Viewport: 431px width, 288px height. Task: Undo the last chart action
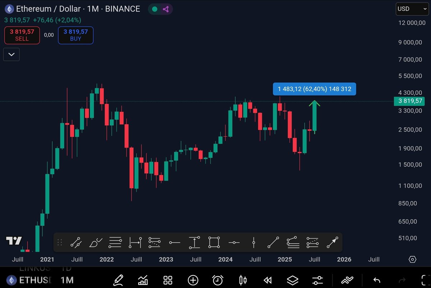tap(377, 280)
